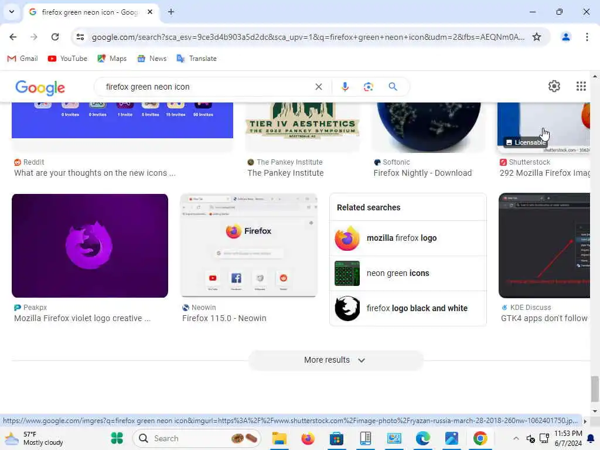The width and height of the screenshot is (600, 450).
Task: Open the Chrome profile avatar
Action: click(565, 37)
